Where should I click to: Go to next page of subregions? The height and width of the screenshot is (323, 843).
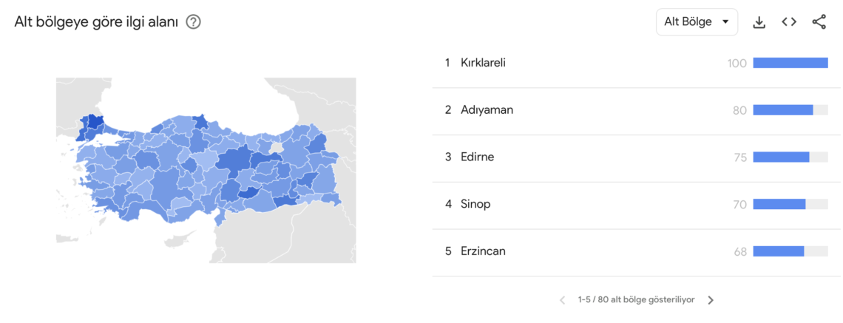pos(710,300)
